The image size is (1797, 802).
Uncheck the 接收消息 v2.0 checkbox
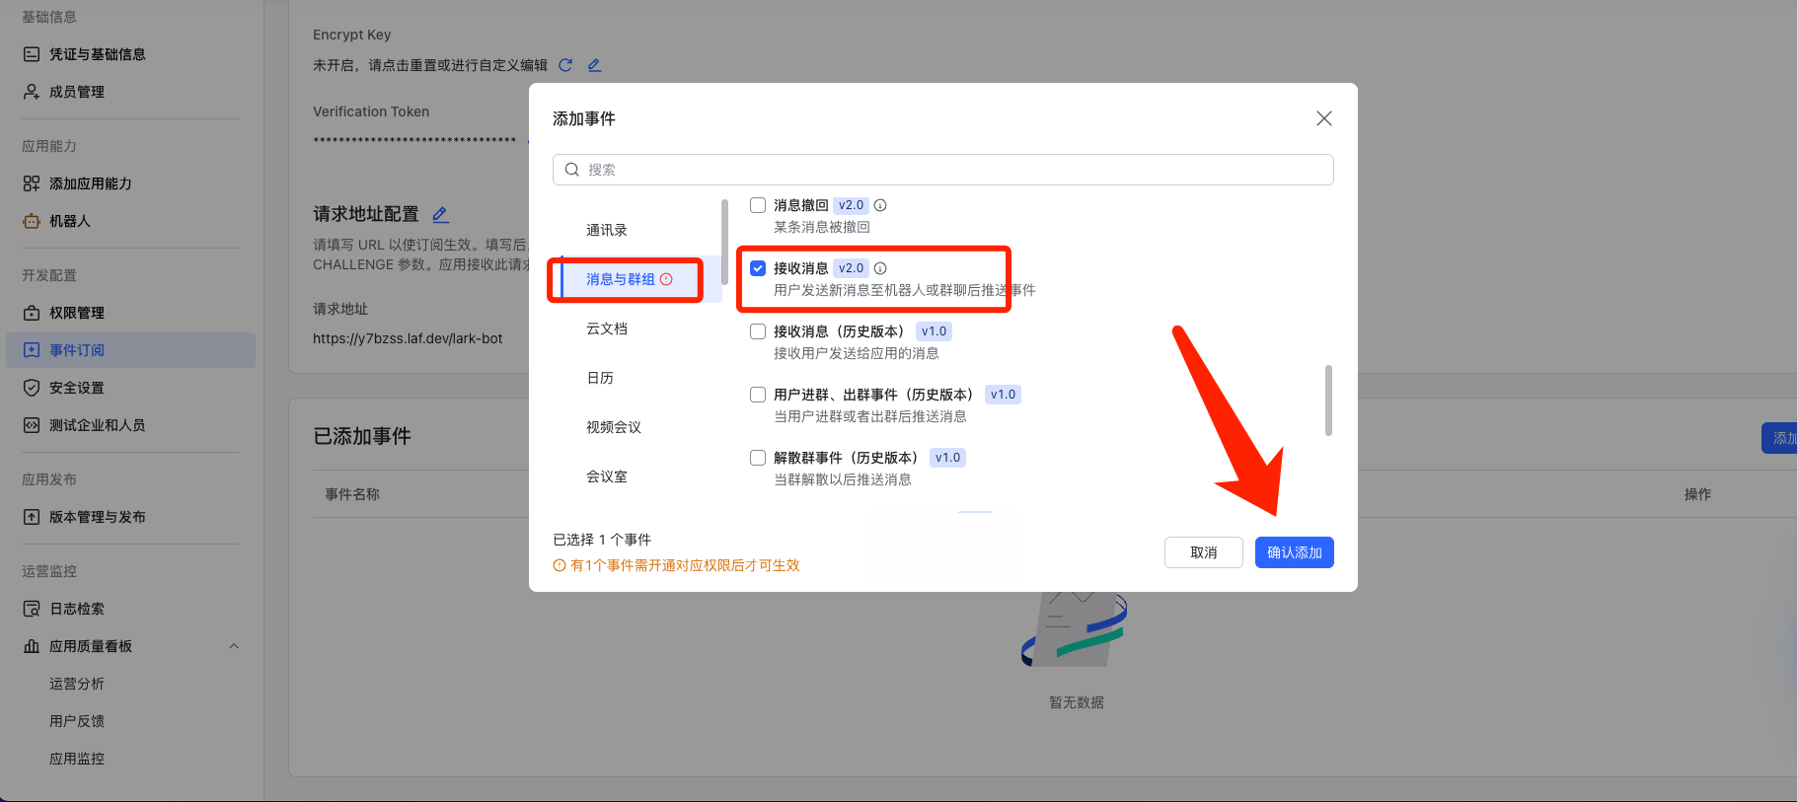pyautogui.click(x=758, y=268)
